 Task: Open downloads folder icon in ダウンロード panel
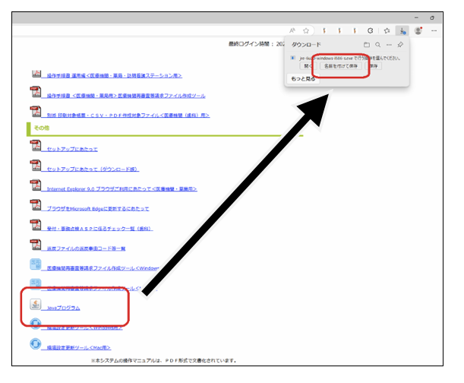tap(367, 45)
